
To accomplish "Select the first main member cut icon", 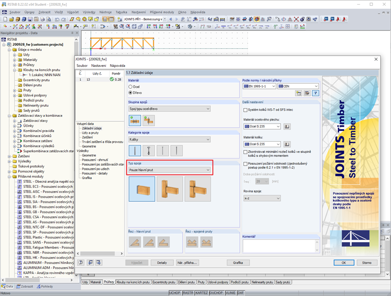I will [x=135, y=242].
